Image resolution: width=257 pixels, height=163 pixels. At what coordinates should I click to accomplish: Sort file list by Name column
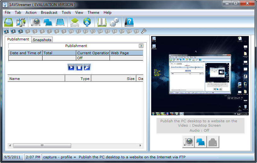click(36, 79)
